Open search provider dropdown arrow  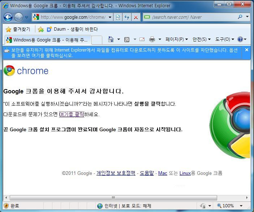247,17
